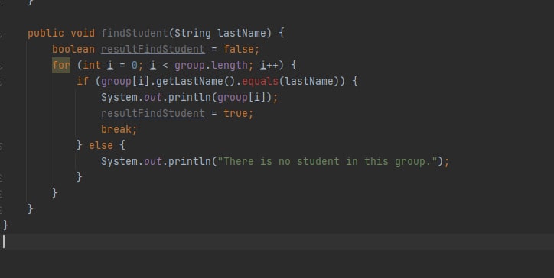The height and width of the screenshot is (278, 554).
Task: Click the 'else' keyword
Action: pos(101,145)
